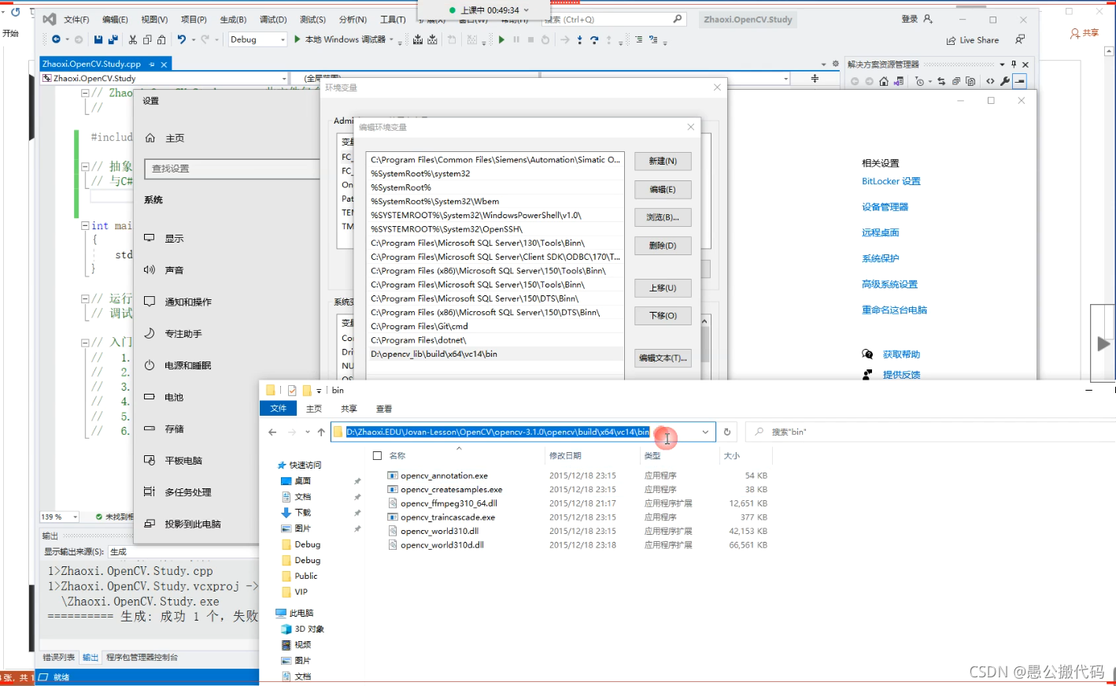Viewport: 1116px width, 686px height.
Task: Open the 高级系统设置 link
Action: (889, 284)
